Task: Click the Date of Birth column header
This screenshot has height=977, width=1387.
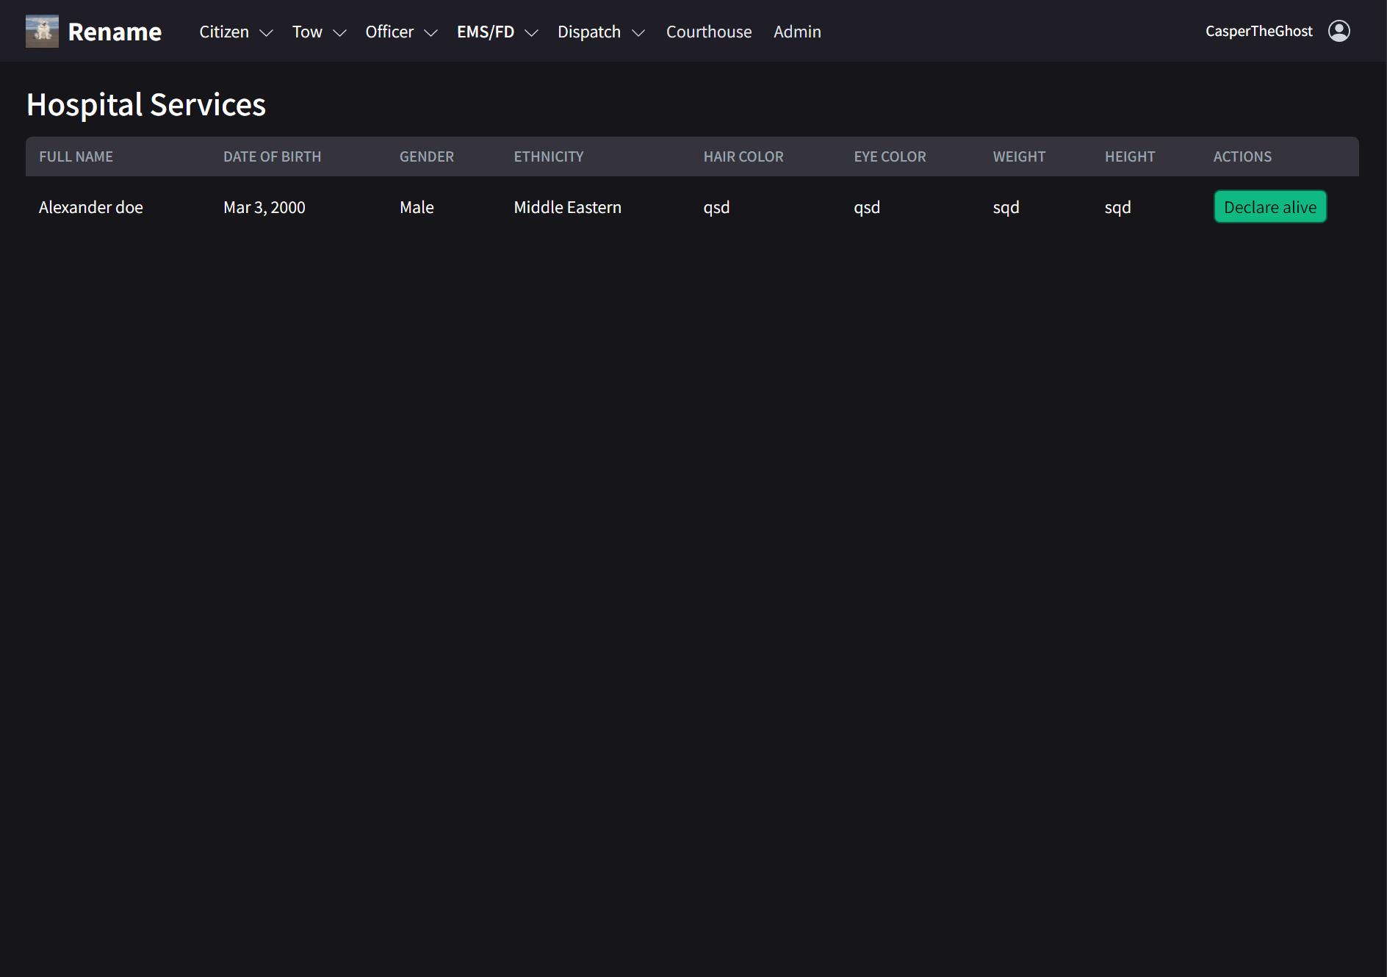Action: coord(272,156)
